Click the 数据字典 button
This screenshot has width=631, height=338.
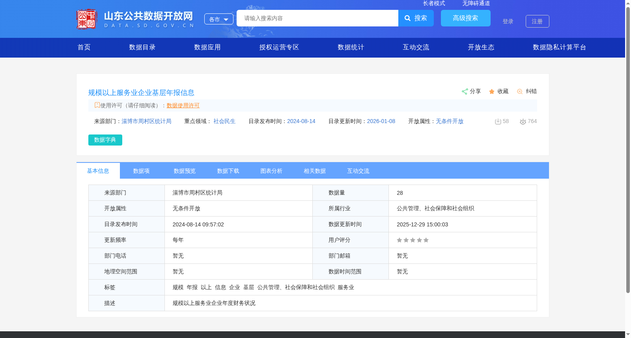pos(105,140)
